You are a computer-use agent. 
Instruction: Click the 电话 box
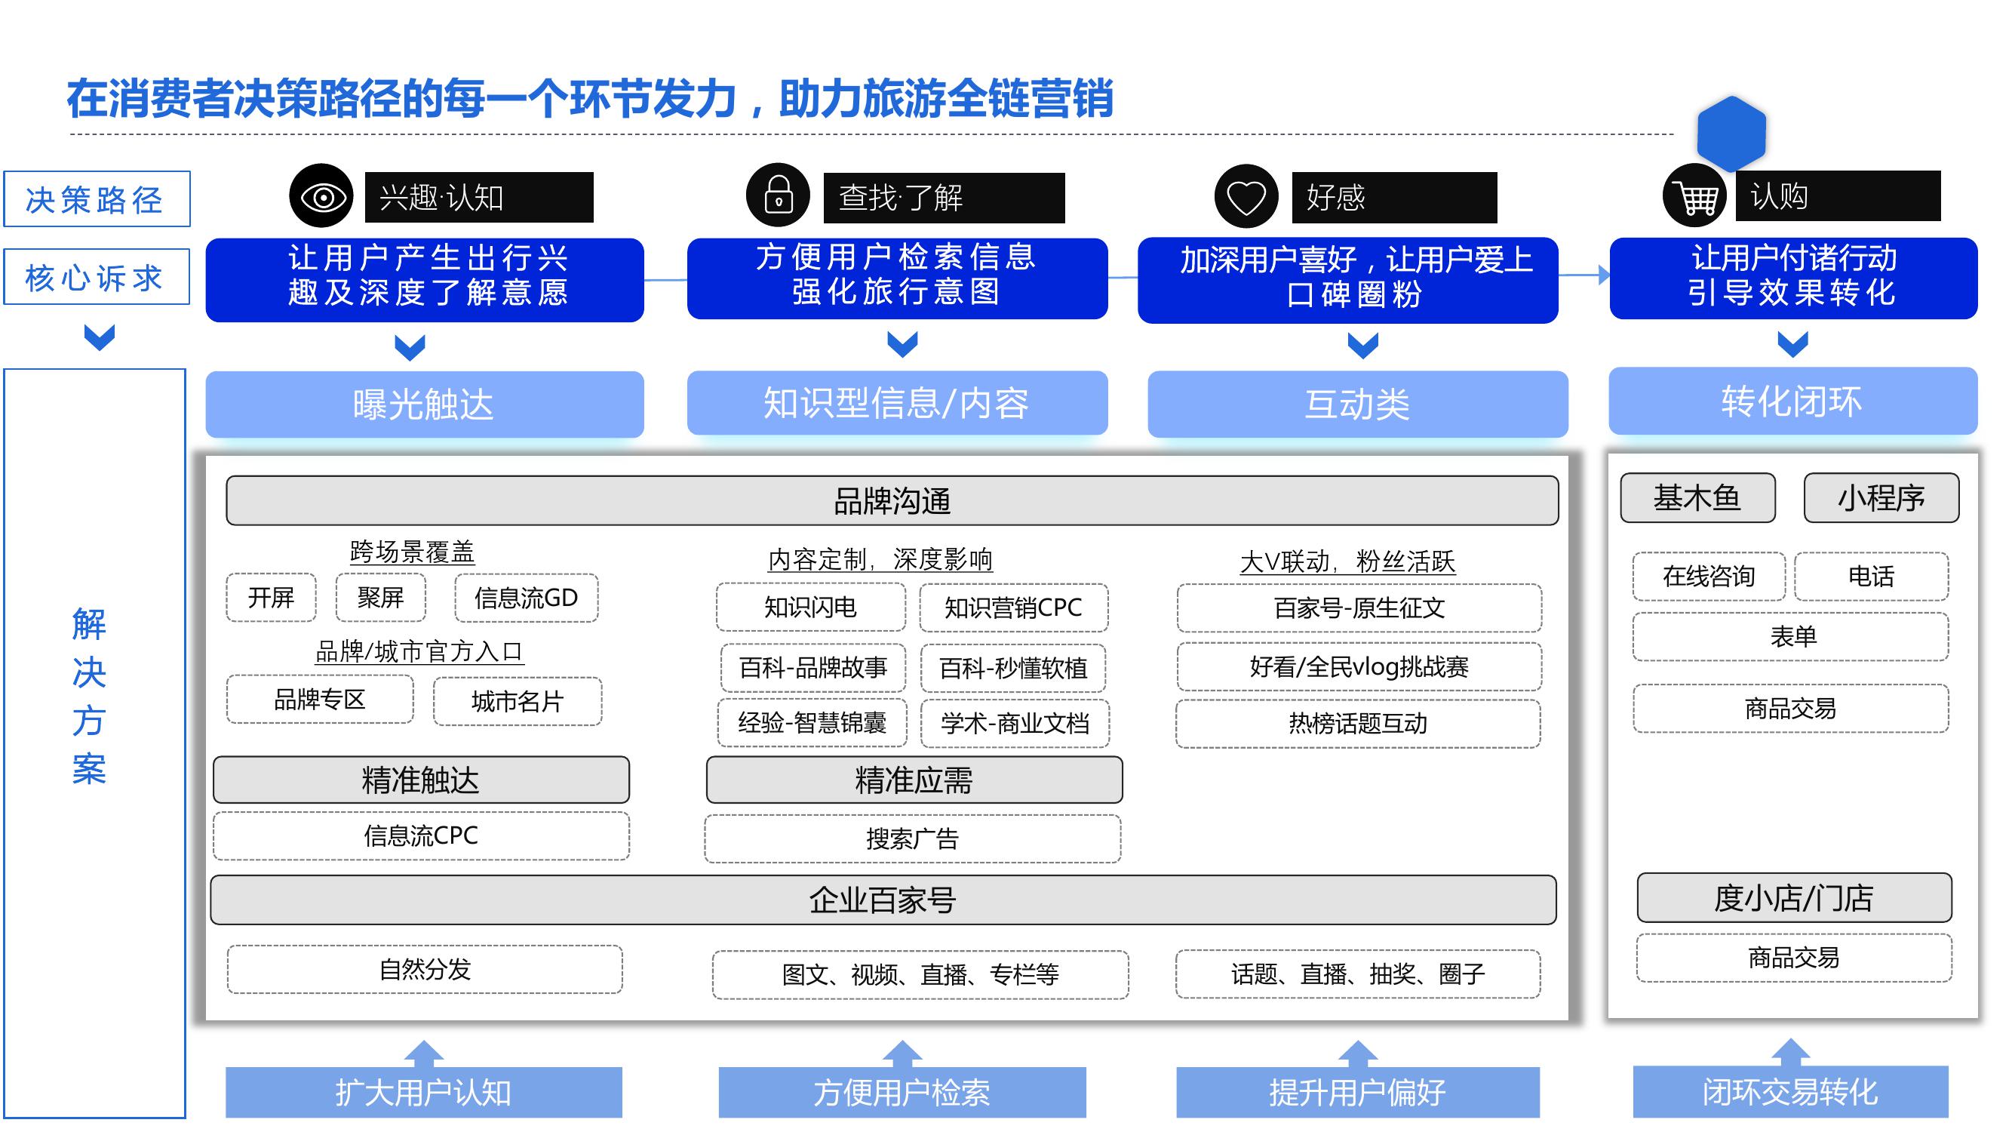tap(1871, 576)
